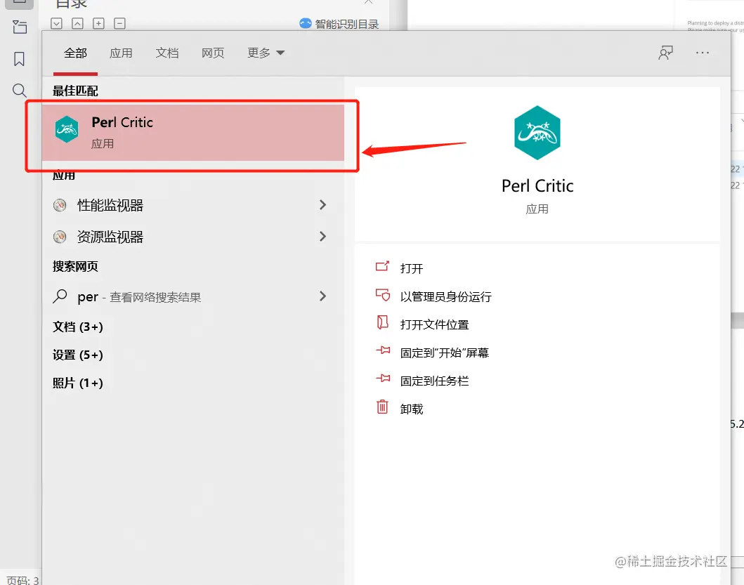Image resolution: width=744 pixels, height=585 pixels.
Task: Click the pin icon beside 固定到任务栏
Action: [383, 379]
